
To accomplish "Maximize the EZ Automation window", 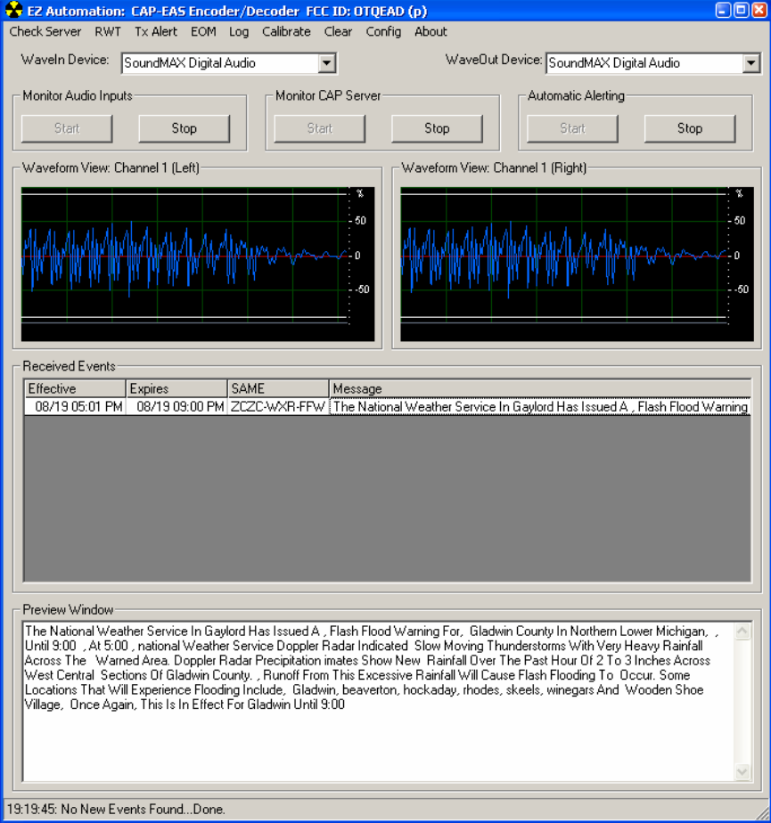I will [741, 10].
